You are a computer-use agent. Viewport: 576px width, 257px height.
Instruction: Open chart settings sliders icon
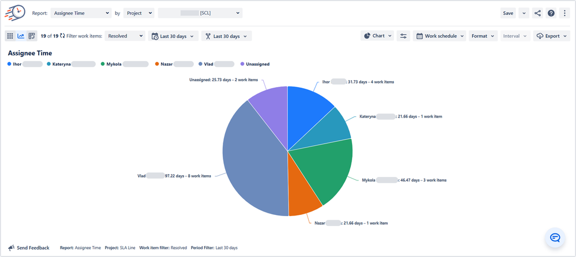pos(403,36)
